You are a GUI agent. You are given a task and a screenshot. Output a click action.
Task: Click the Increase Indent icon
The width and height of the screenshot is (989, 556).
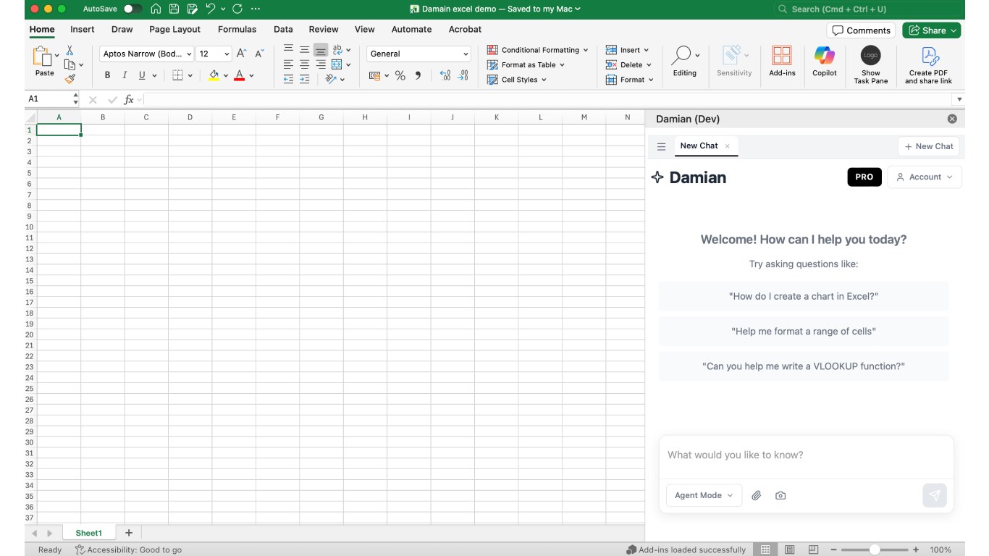tap(305, 79)
